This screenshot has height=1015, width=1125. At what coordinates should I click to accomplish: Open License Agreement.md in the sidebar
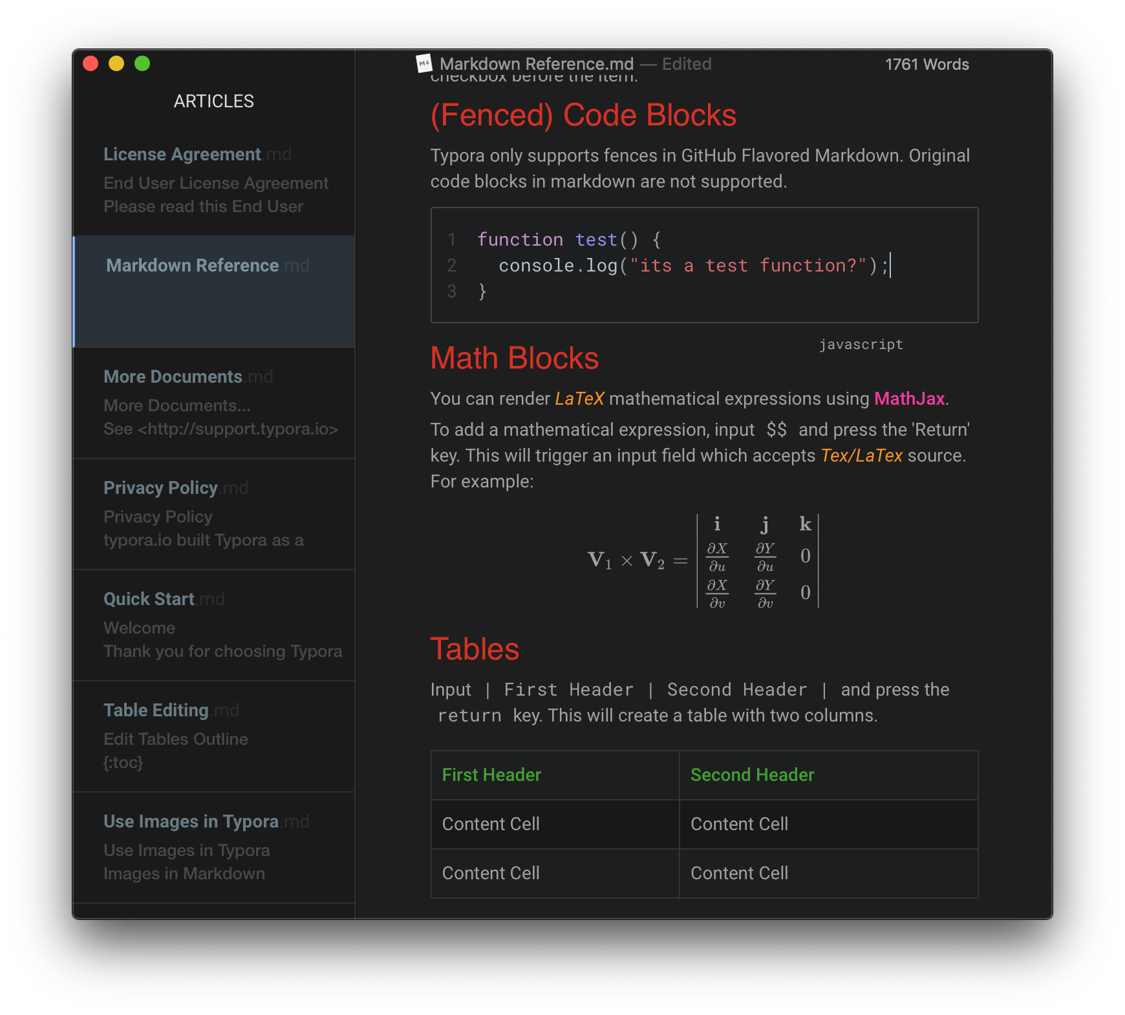coord(214,180)
